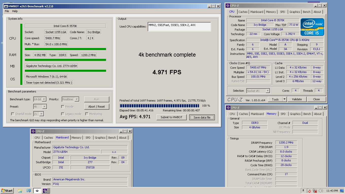Switch to Bench tab in CPU-Z CPU window
This screenshot has width=345, height=194.
tap(307, 12)
